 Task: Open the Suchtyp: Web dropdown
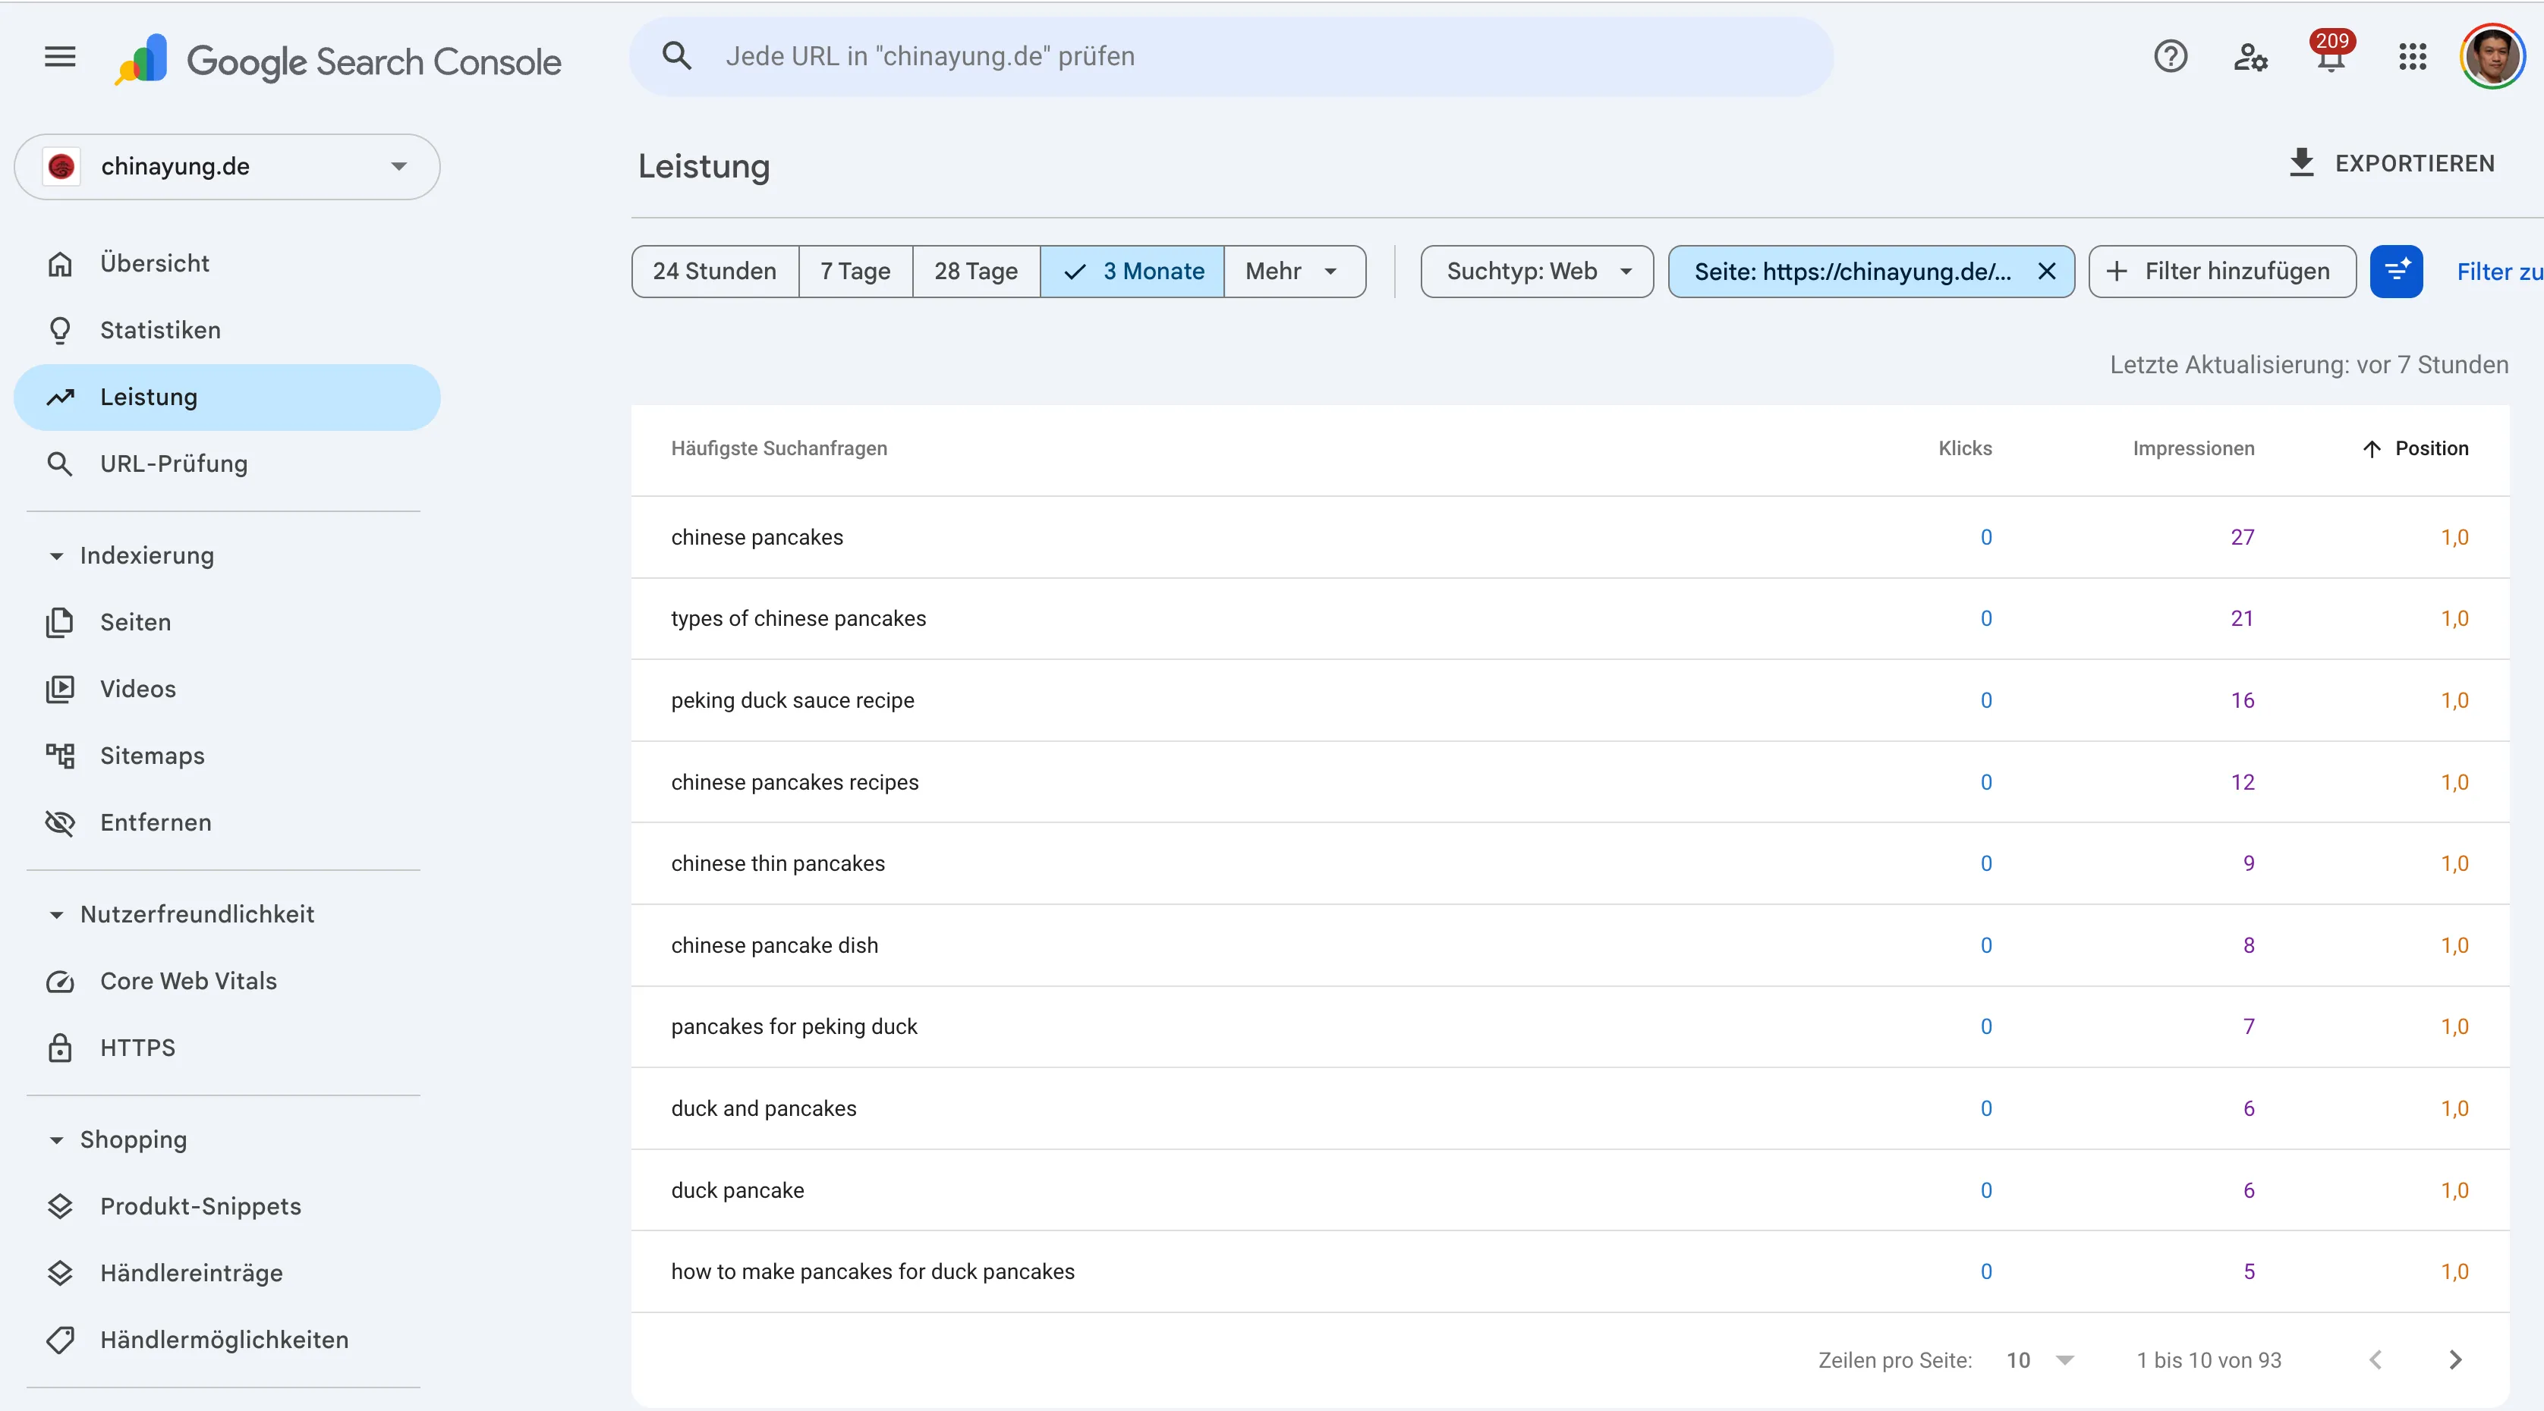click(1537, 272)
